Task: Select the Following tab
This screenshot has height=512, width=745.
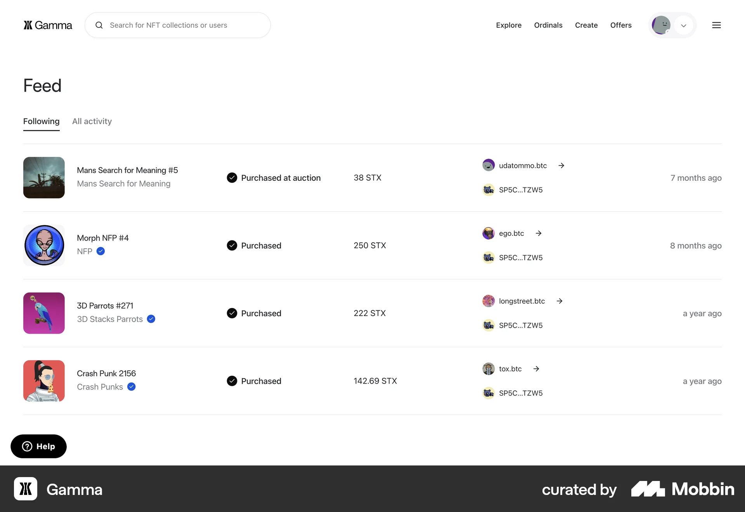Action: pyautogui.click(x=41, y=121)
